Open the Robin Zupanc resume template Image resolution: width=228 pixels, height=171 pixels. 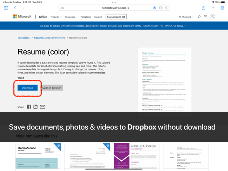click(x=38, y=157)
